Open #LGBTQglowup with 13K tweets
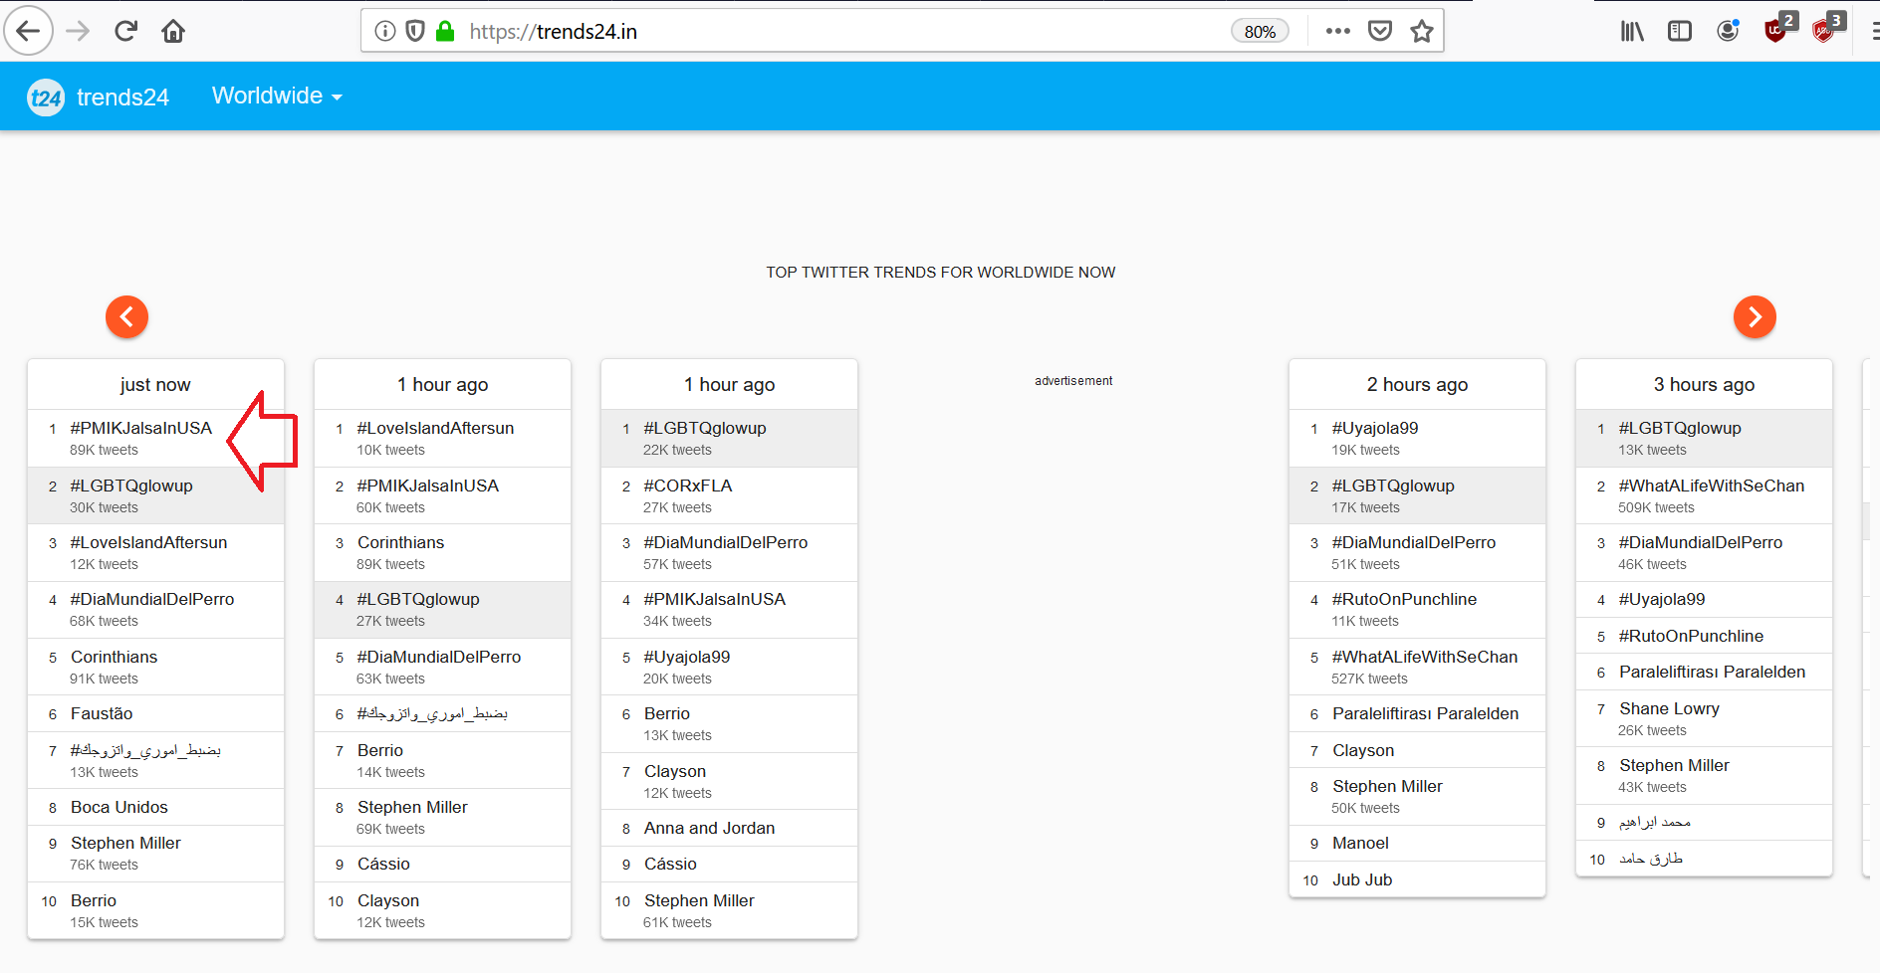This screenshot has width=1880, height=973. tap(1680, 428)
